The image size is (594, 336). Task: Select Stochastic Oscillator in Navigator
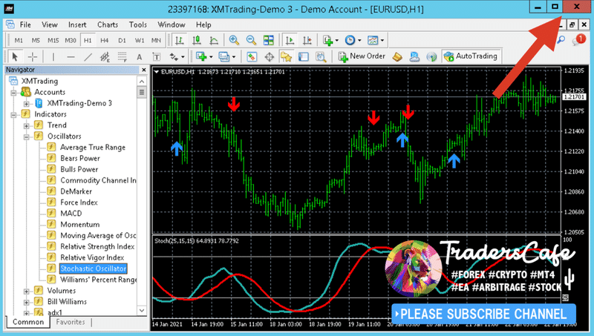[x=93, y=269]
